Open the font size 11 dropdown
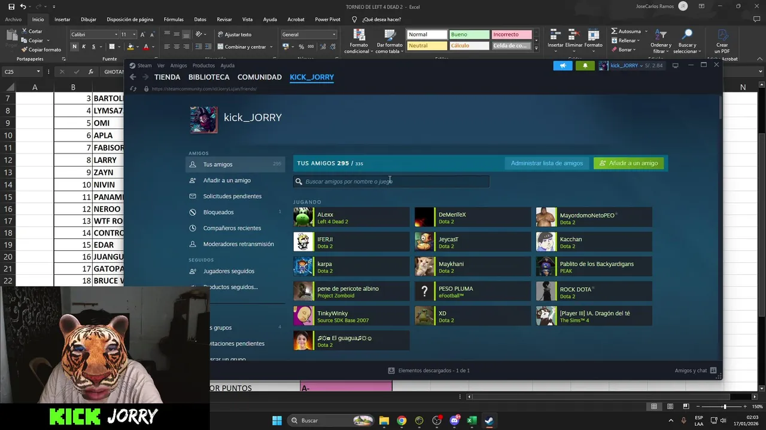Image resolution: width=766 pixels, height=430 pixels. click(135, 35)
